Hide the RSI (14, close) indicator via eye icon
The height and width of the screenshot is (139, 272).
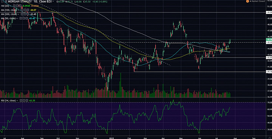point(21,101)
